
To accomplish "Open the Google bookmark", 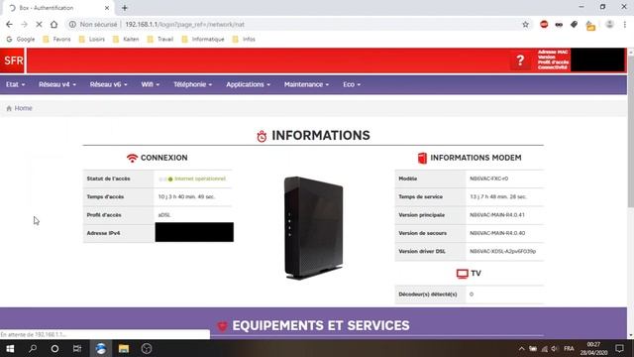I will point(21,40).
